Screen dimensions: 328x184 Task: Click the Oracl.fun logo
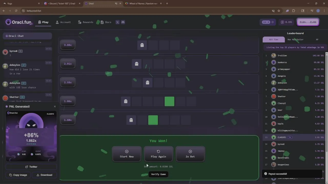tap(19, 22)
